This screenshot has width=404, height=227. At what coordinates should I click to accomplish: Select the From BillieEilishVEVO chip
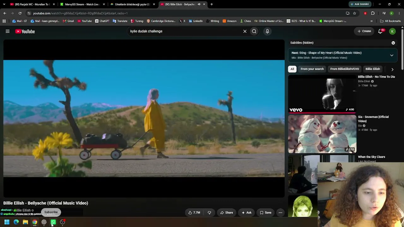(345, 69)
